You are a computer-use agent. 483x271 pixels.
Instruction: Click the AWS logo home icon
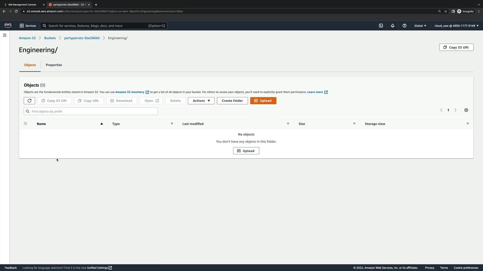pyautogui.click(x=8, y=26)
